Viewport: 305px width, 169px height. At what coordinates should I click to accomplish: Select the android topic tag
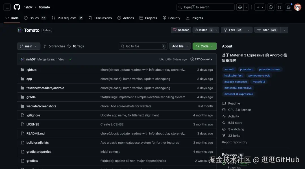point(229,69)
